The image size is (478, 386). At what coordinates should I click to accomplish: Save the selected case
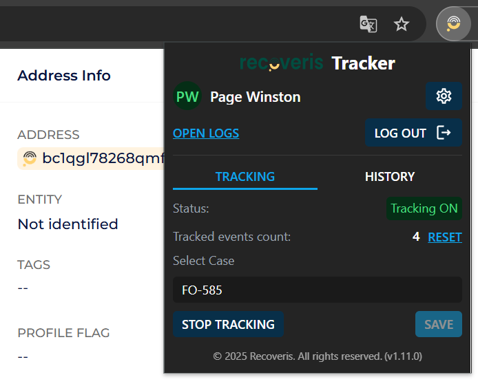pyautogui.click(x=438, y=324)
